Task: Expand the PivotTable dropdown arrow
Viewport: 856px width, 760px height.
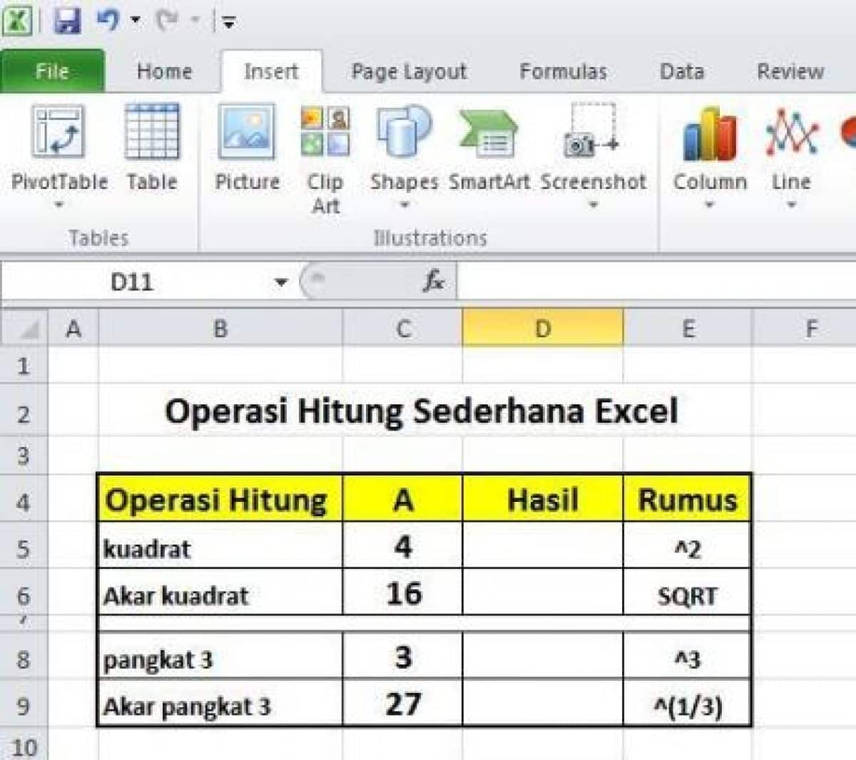Action: pyautogui.click(x=59, y=205)
